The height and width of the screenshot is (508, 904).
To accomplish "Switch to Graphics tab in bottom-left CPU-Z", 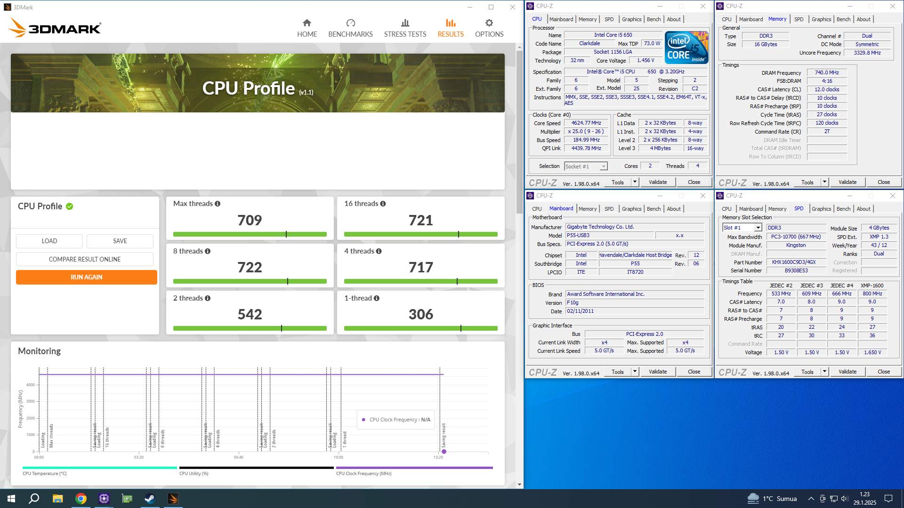I will coord(631,209).
